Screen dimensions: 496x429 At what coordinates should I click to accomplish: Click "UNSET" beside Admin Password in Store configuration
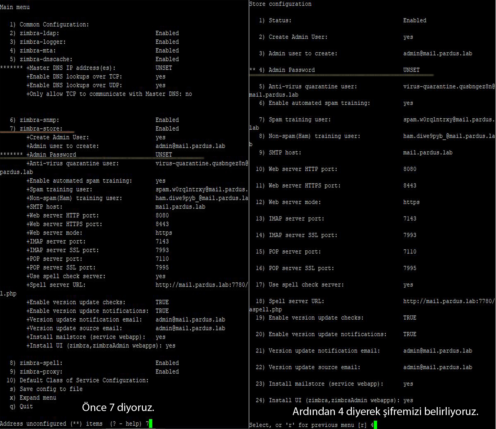411,70
